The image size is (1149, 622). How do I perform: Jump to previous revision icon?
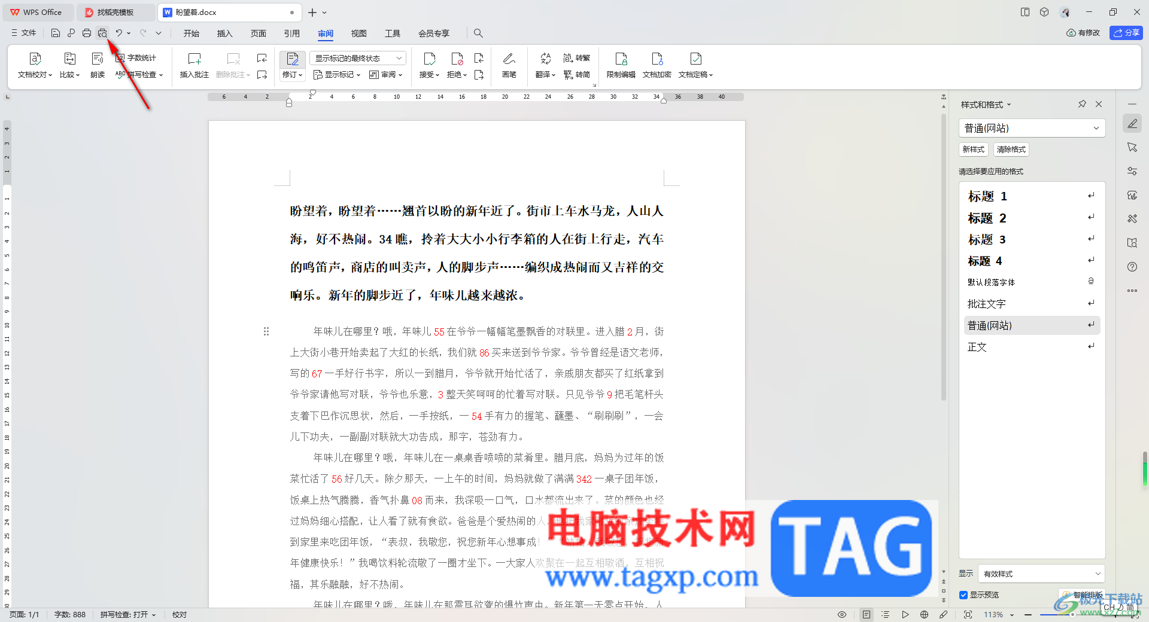[479, 58]
